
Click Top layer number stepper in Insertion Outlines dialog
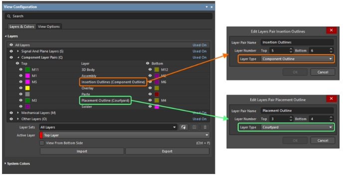[291, 50]
